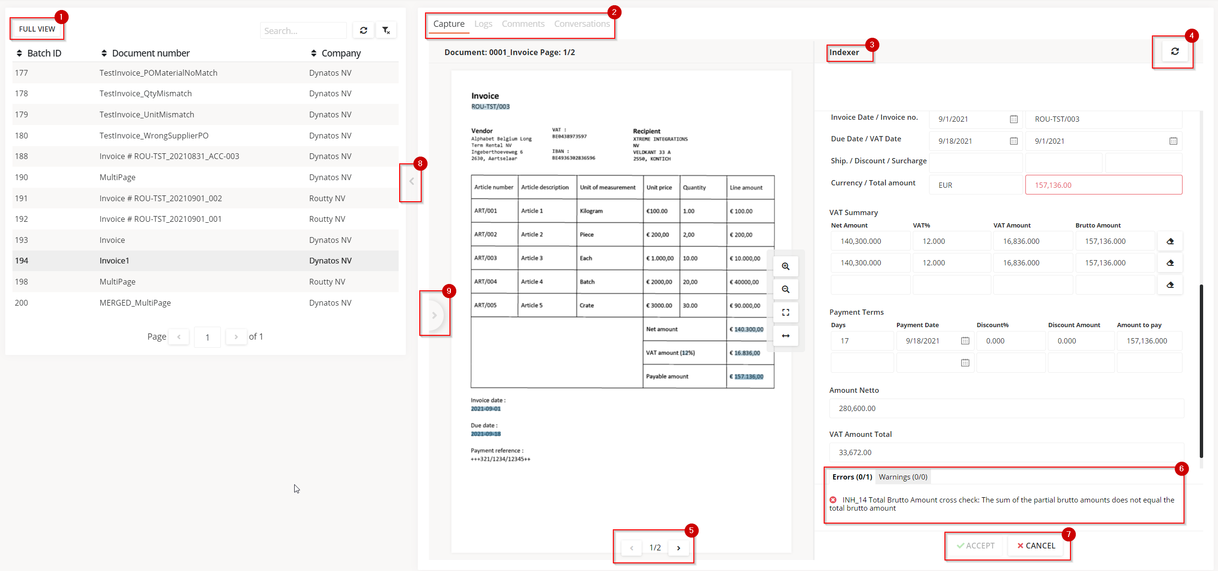The width and height of the screenshot is (1218, 571).
Task: Zoom out of the invoice document
Action: coord(785,289)
